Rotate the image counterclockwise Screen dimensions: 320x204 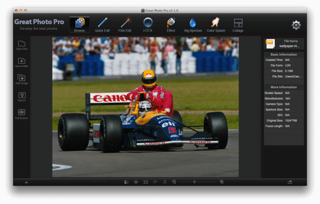[165, 182]
